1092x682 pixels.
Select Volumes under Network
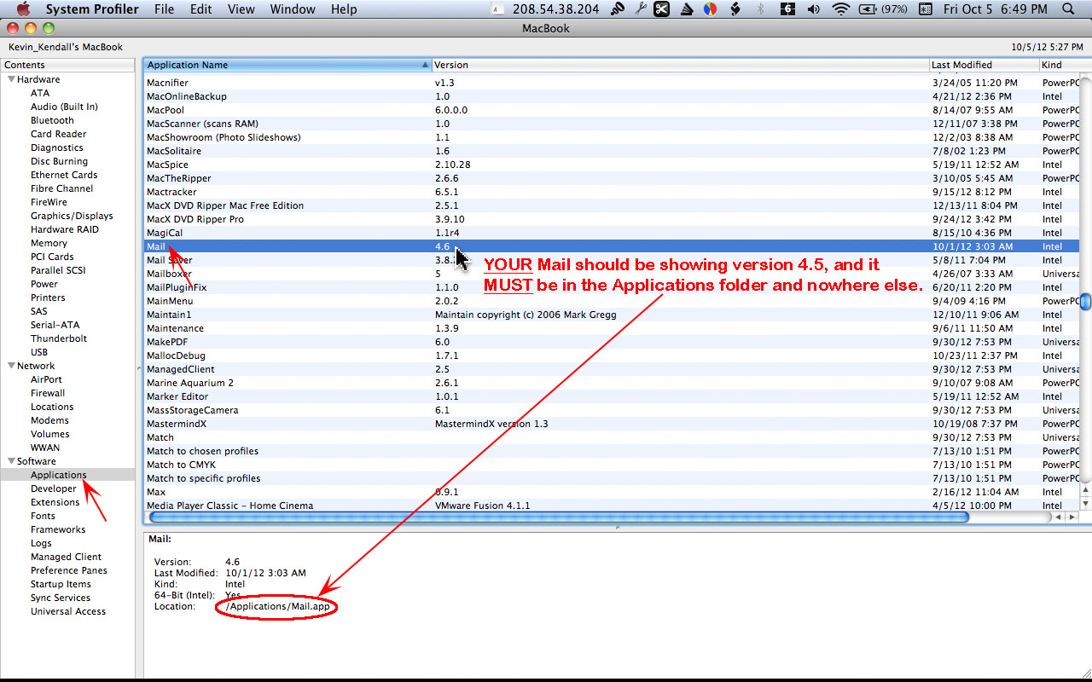point(49,434)
